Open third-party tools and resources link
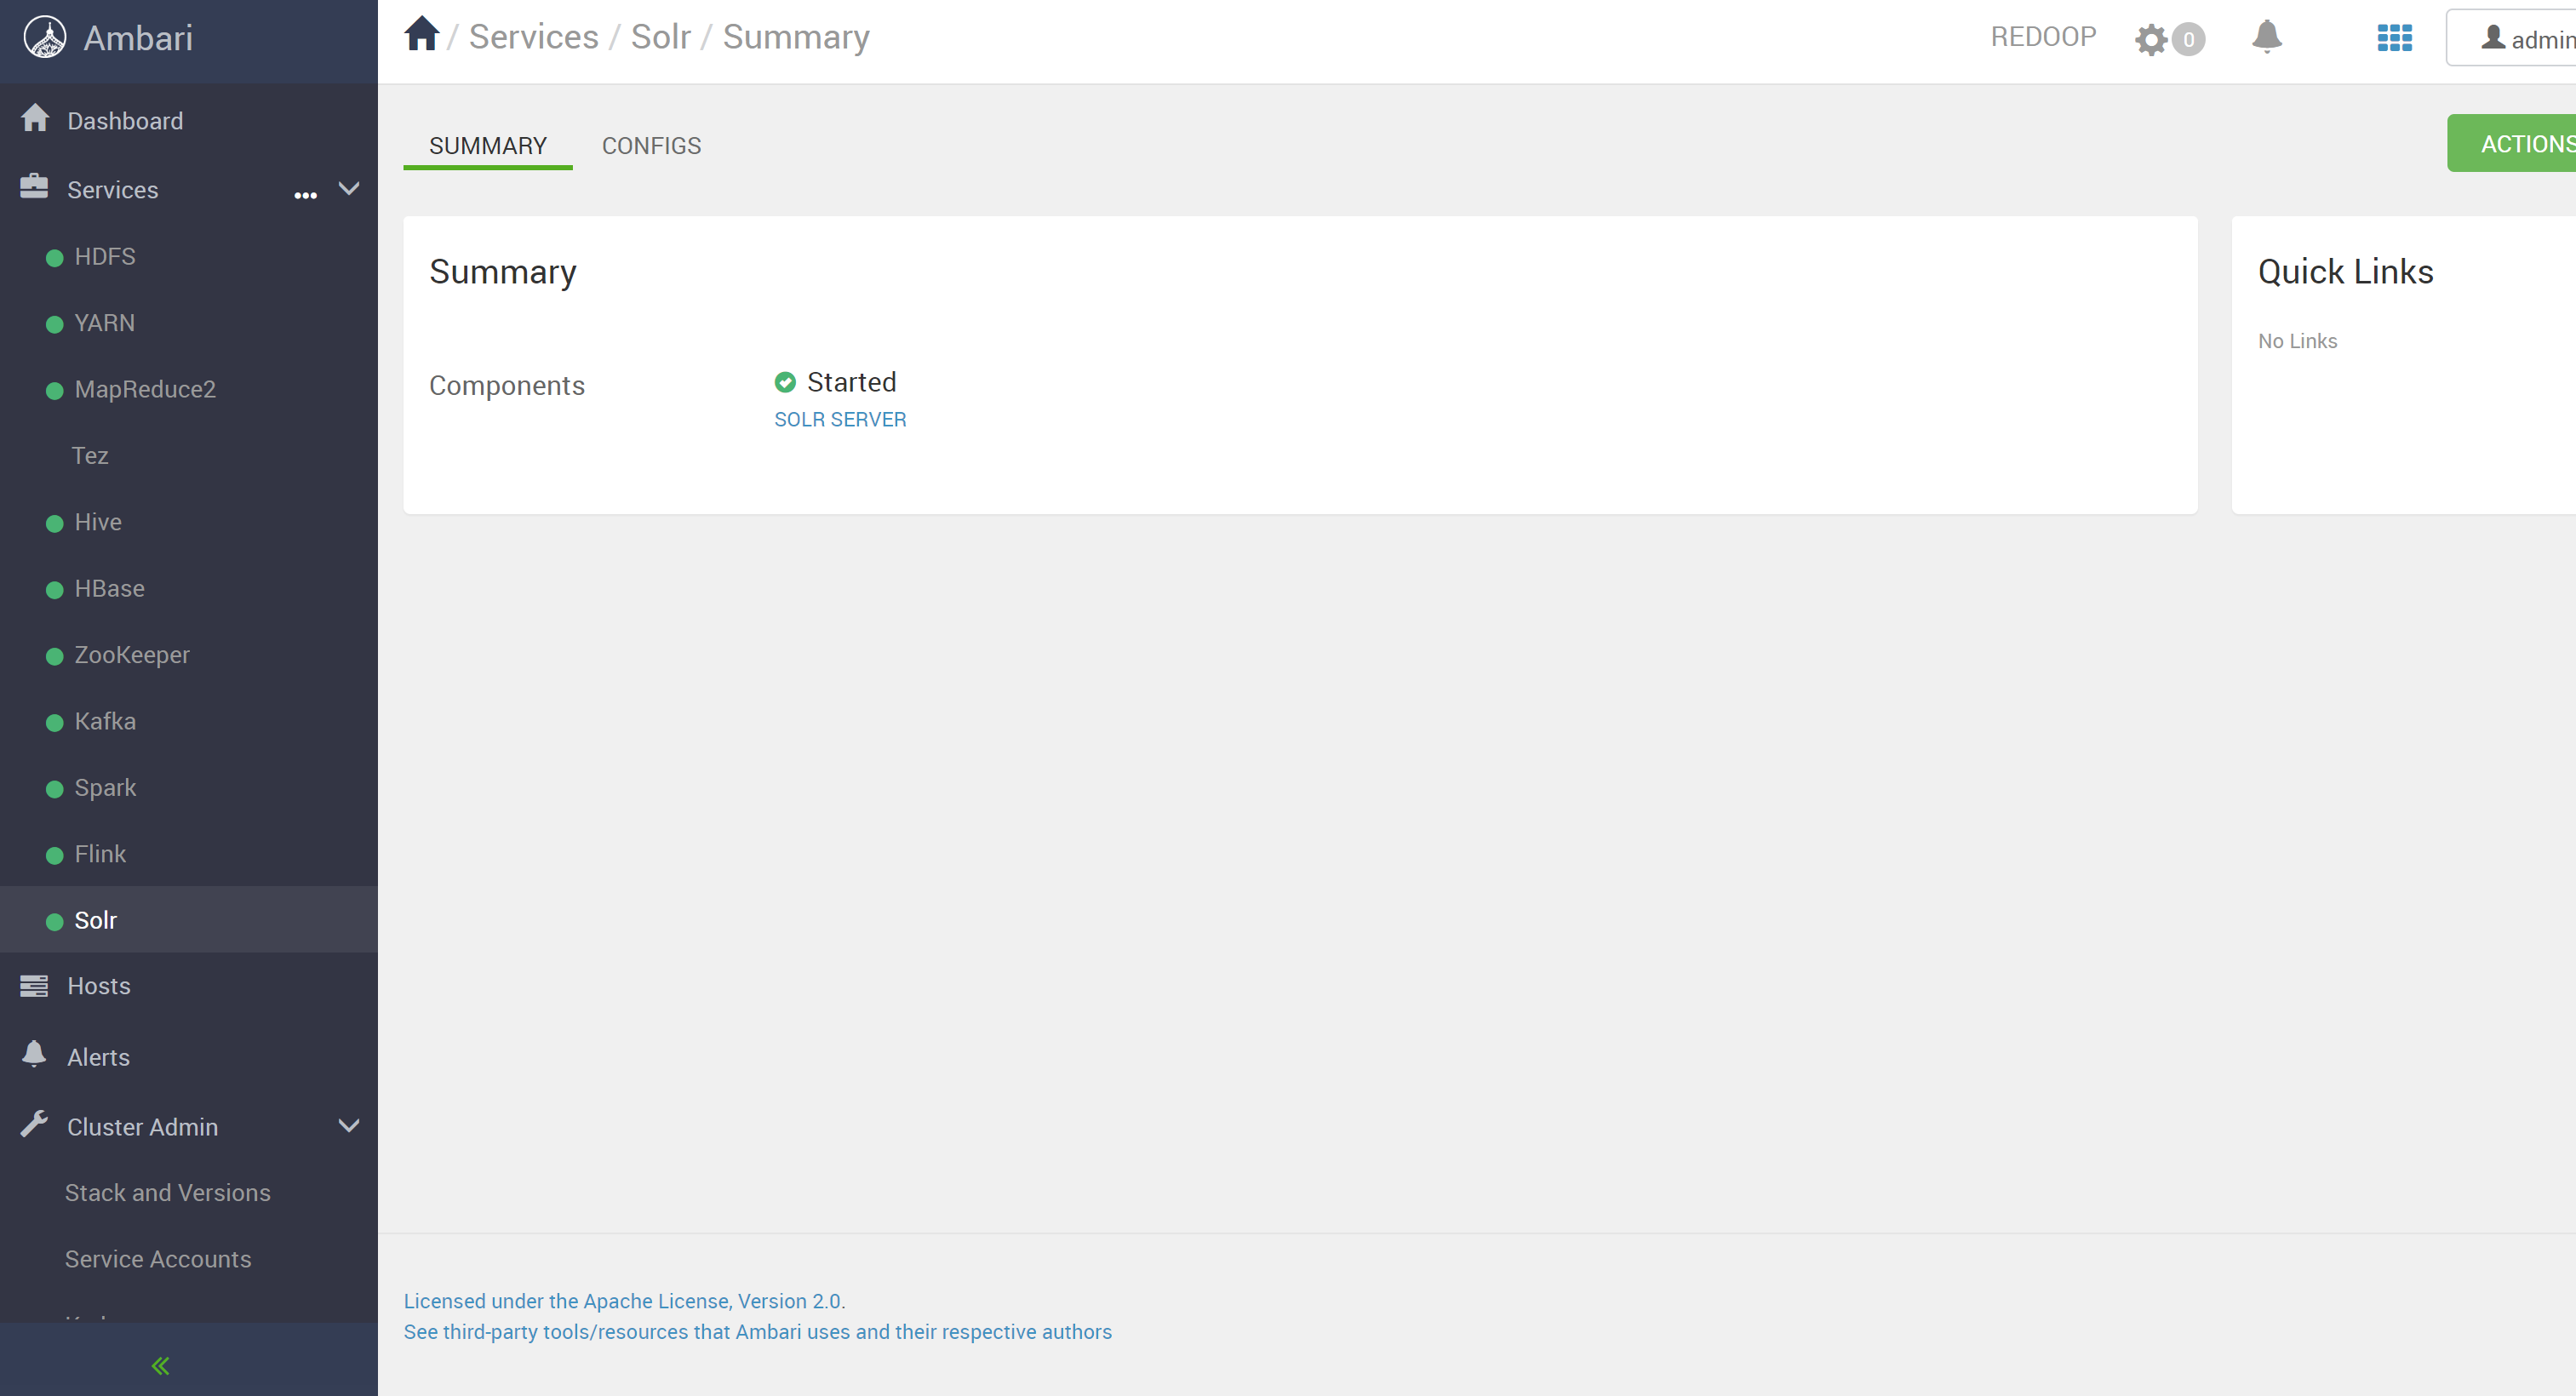 pos(757,1332)
